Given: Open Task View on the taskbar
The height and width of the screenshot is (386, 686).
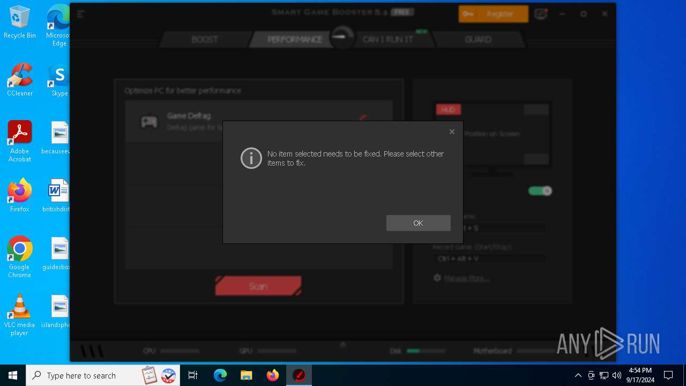Looking at the screenshot, I should tap(193, 375).
